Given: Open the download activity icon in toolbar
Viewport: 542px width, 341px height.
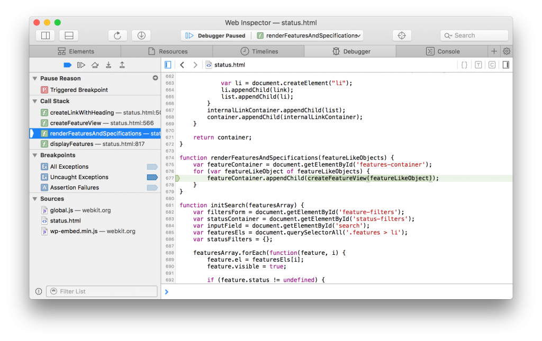Looking at the screenshot, I should 141,35.
